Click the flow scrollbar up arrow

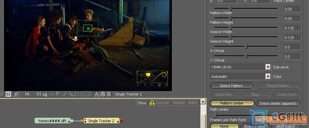click(x=203, y=102)
